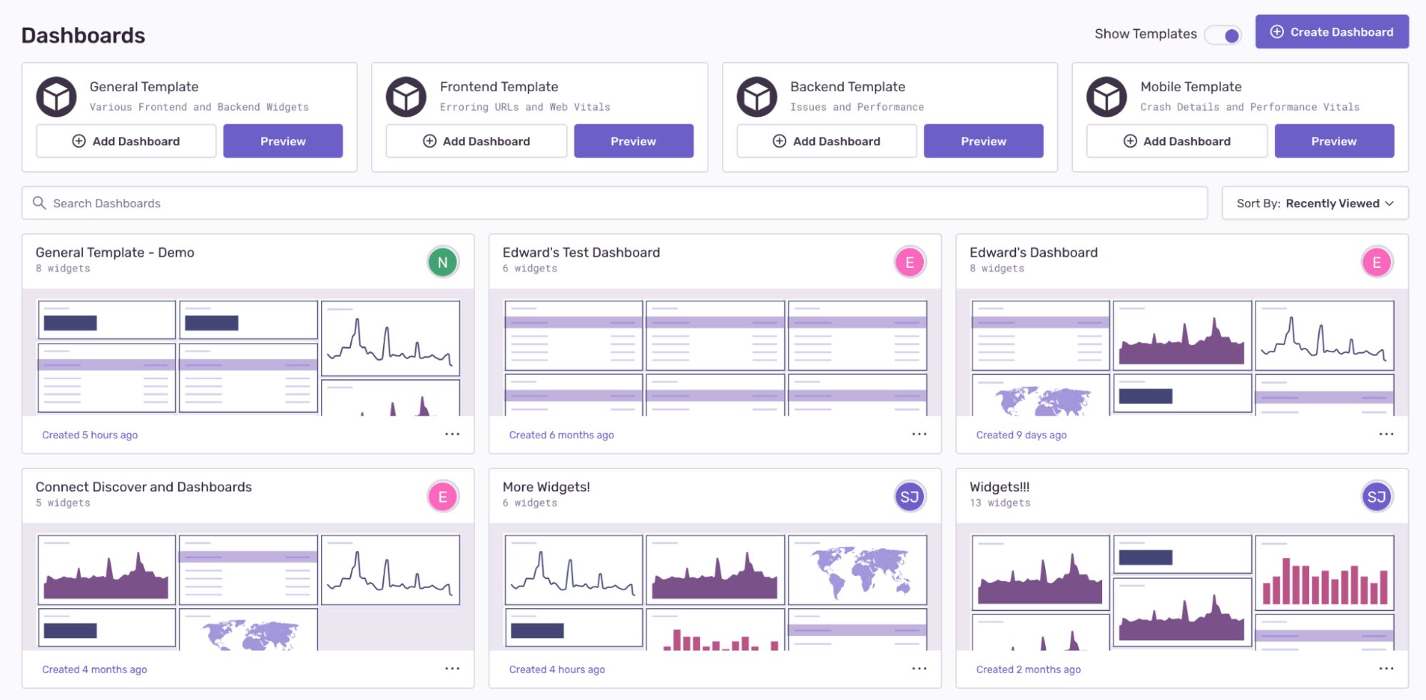Click Create Dashboard
1426x700 pixels.
click(x=1332, y=31)
